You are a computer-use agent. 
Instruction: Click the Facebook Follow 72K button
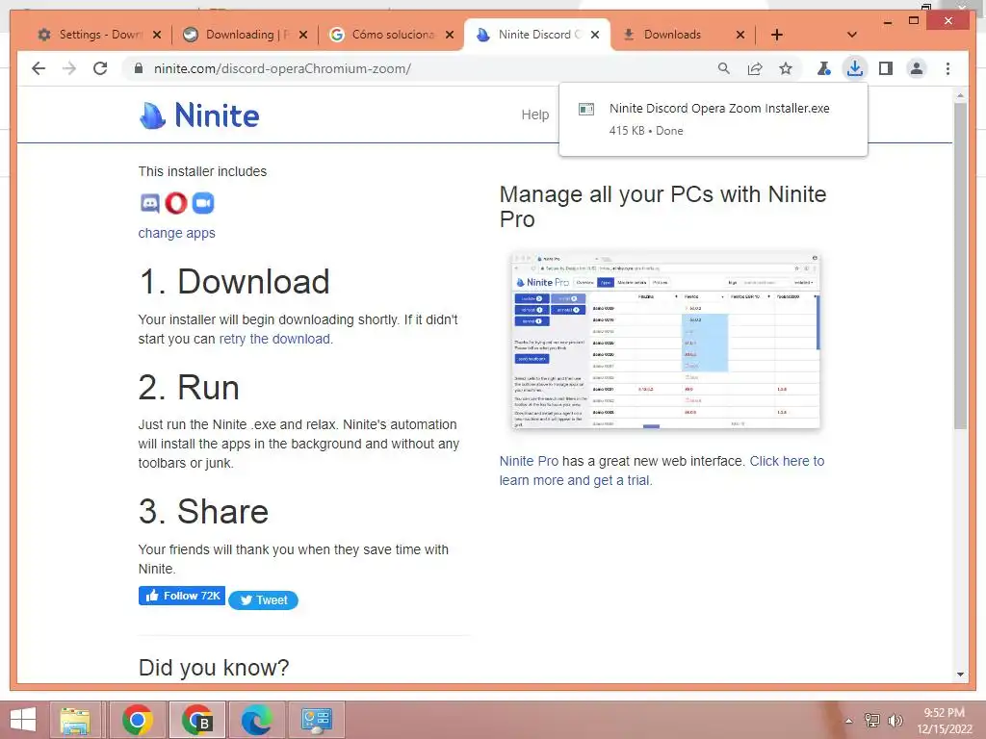182,596
